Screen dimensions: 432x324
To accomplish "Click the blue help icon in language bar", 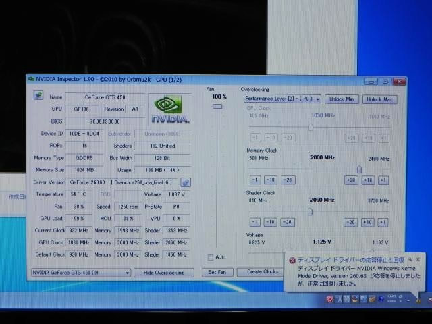I will pyautogui.click(x=381, y=299).
